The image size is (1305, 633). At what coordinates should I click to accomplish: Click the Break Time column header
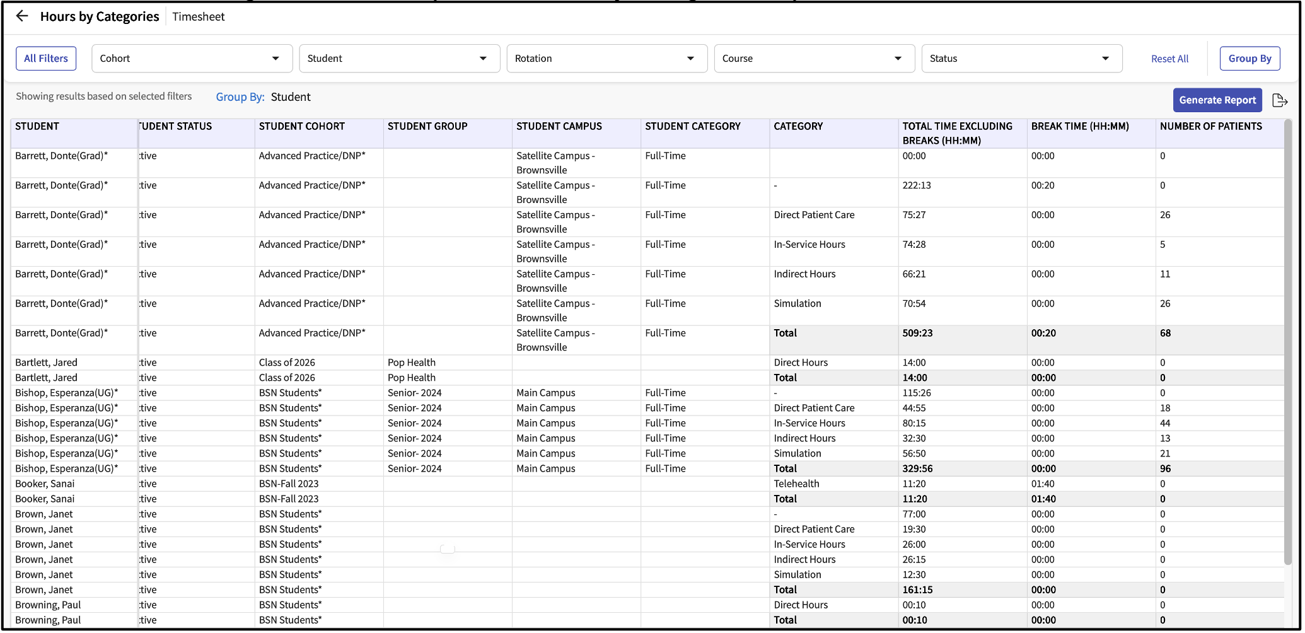pyautogui.click(x=1080, y=127)
